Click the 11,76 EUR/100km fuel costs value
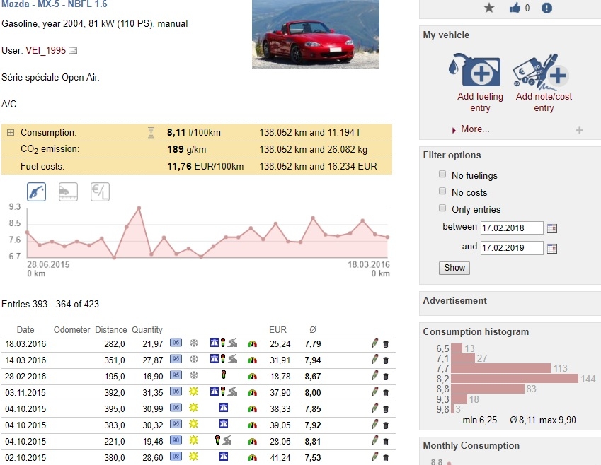This screenshot has height=465, width=601. pos(205,167)
